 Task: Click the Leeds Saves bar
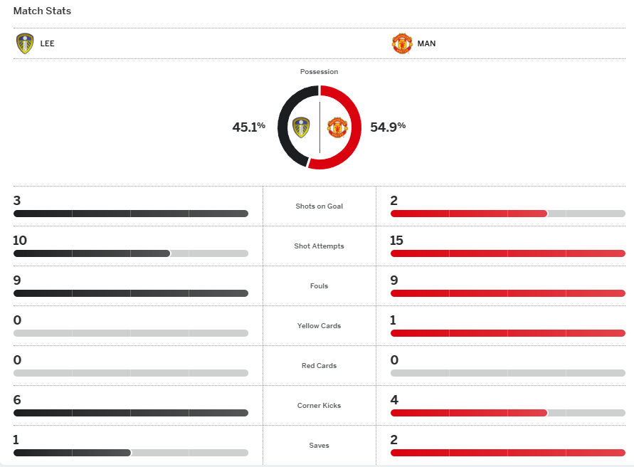coord(130,453)
